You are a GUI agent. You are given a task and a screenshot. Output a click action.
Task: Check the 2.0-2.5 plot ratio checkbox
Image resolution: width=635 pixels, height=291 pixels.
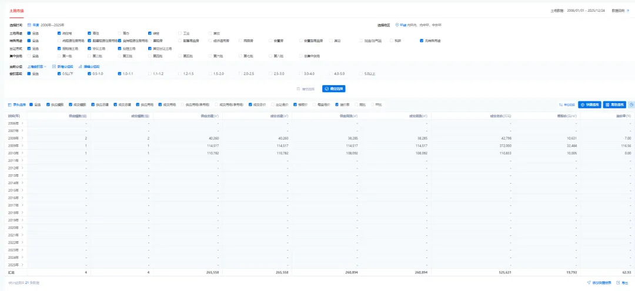click(240, 74)
